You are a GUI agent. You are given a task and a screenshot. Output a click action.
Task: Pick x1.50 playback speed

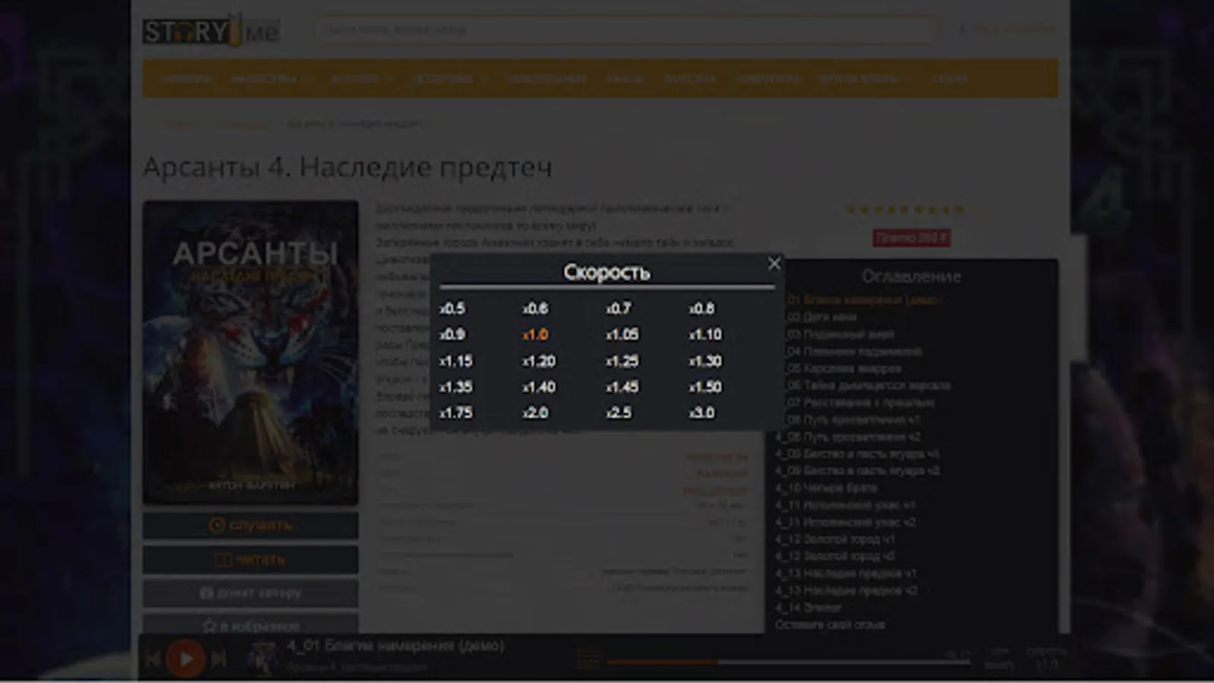tap(706, 387)
